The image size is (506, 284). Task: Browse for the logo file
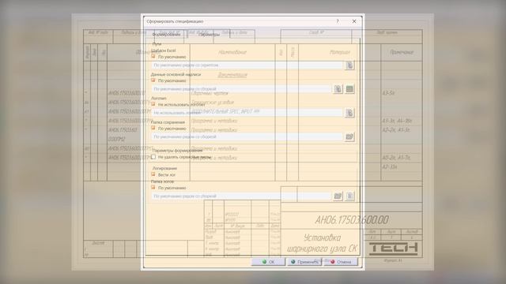[349, 113]
